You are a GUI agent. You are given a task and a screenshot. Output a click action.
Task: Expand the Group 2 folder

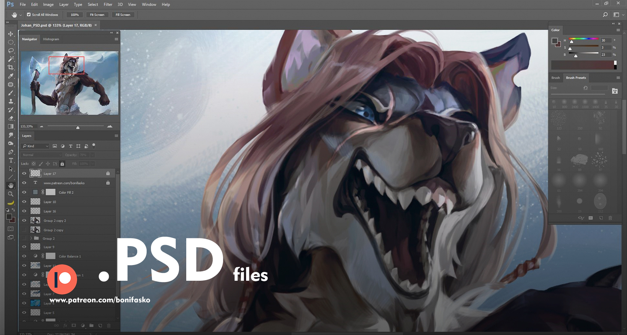[31, 238]
